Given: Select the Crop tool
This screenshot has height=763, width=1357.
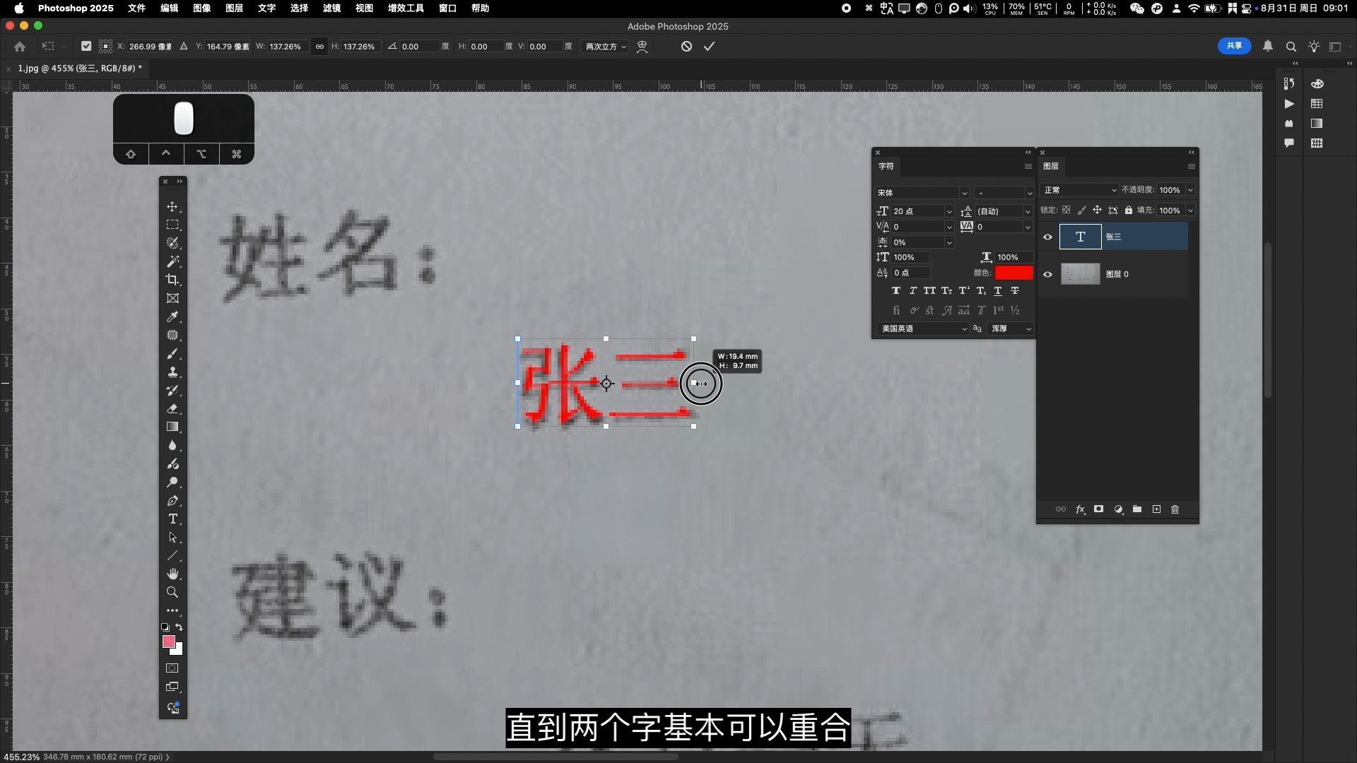Looking at the screenshot, I should (172, 280).
